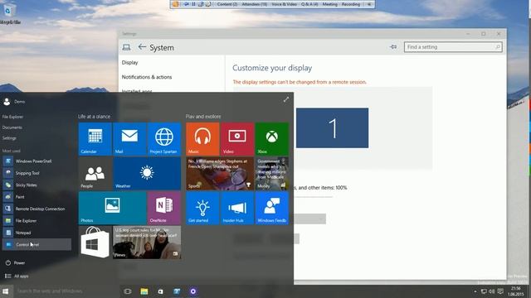Open the Weather tile
Screen dimensions: 531x298
[147, 173]
